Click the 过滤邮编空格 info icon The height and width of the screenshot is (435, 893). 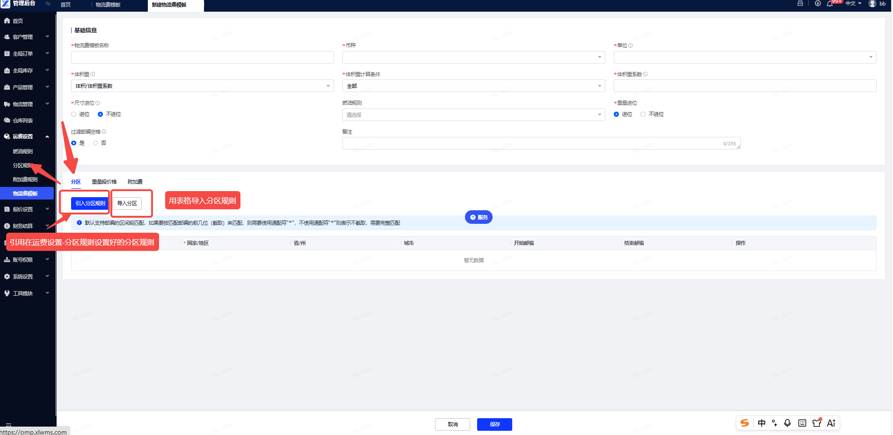point(104,132)
